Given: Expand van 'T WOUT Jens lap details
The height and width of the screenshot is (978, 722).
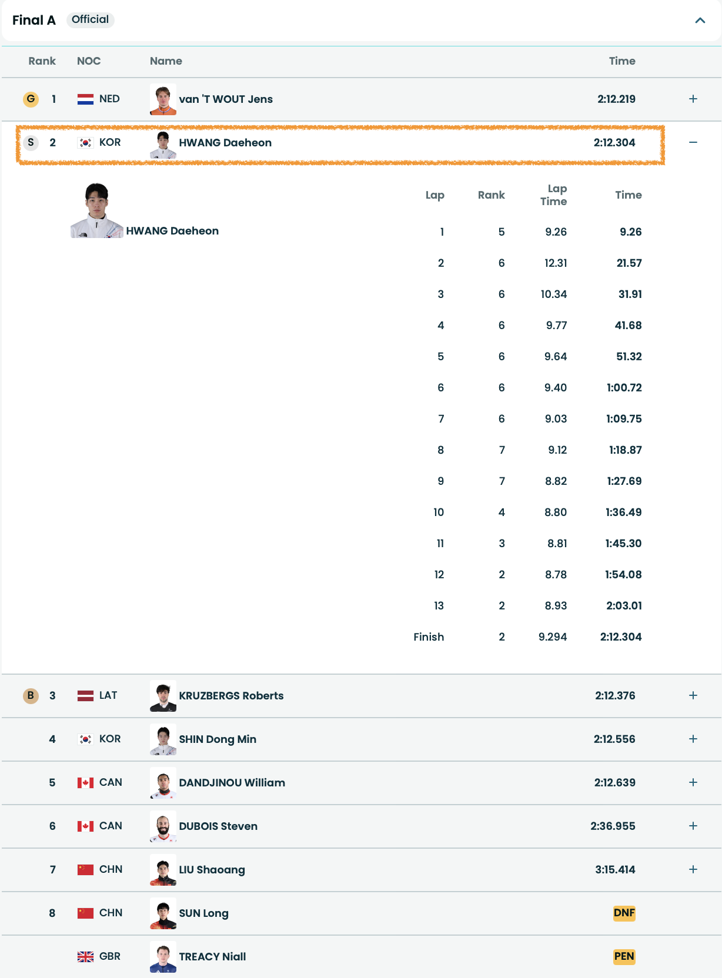Looking at the screenshot, I should tap(693, 99).
